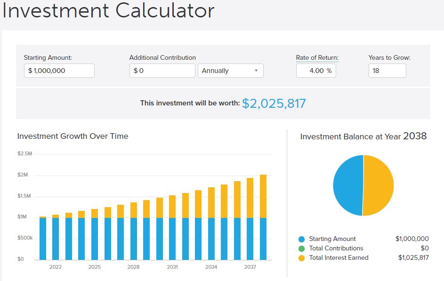This screenshot has width=444, height=281.
Task: Click the yellow segment of the 2034 bar
Action: [x=211, y=202]
